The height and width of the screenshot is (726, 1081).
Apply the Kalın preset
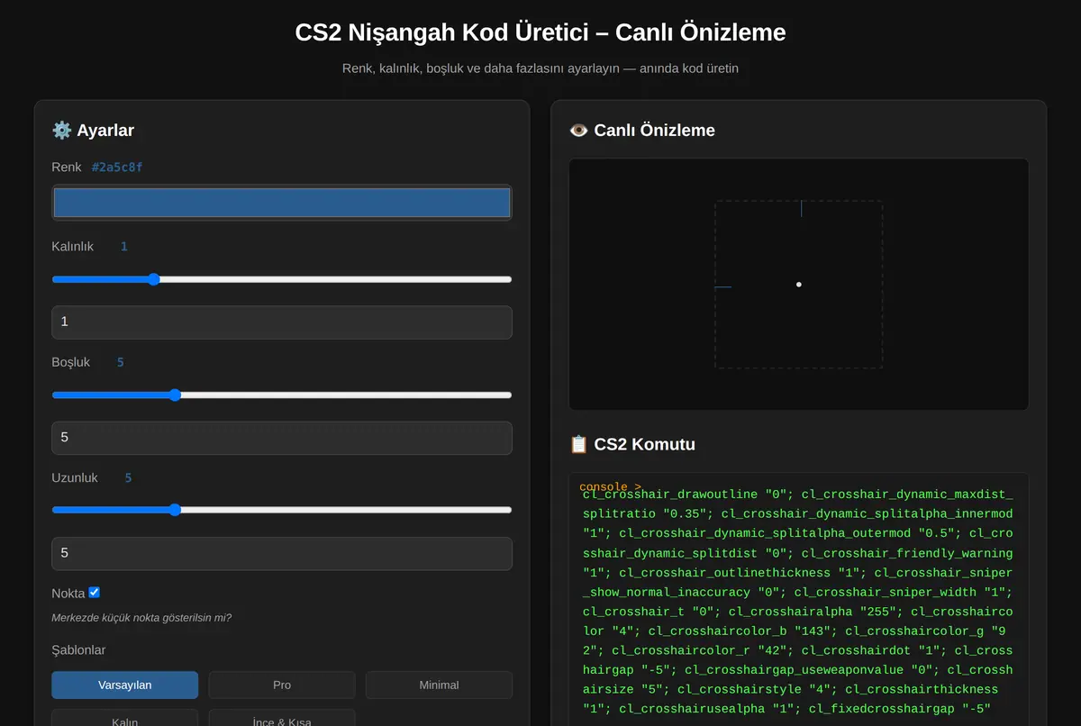point(124,719)
